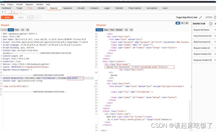The height and width of the screenshot is (132, 217).
Task: Open the Repeater menu in menu bar
Action: coord(30,5)
